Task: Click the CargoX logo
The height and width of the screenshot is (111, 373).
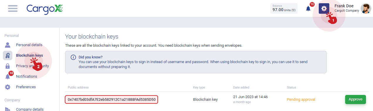Action: pyautogui.click(x=45, y=9)
